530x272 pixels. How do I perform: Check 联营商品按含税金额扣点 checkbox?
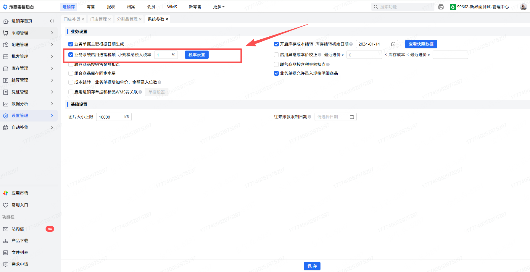[276, 64]
